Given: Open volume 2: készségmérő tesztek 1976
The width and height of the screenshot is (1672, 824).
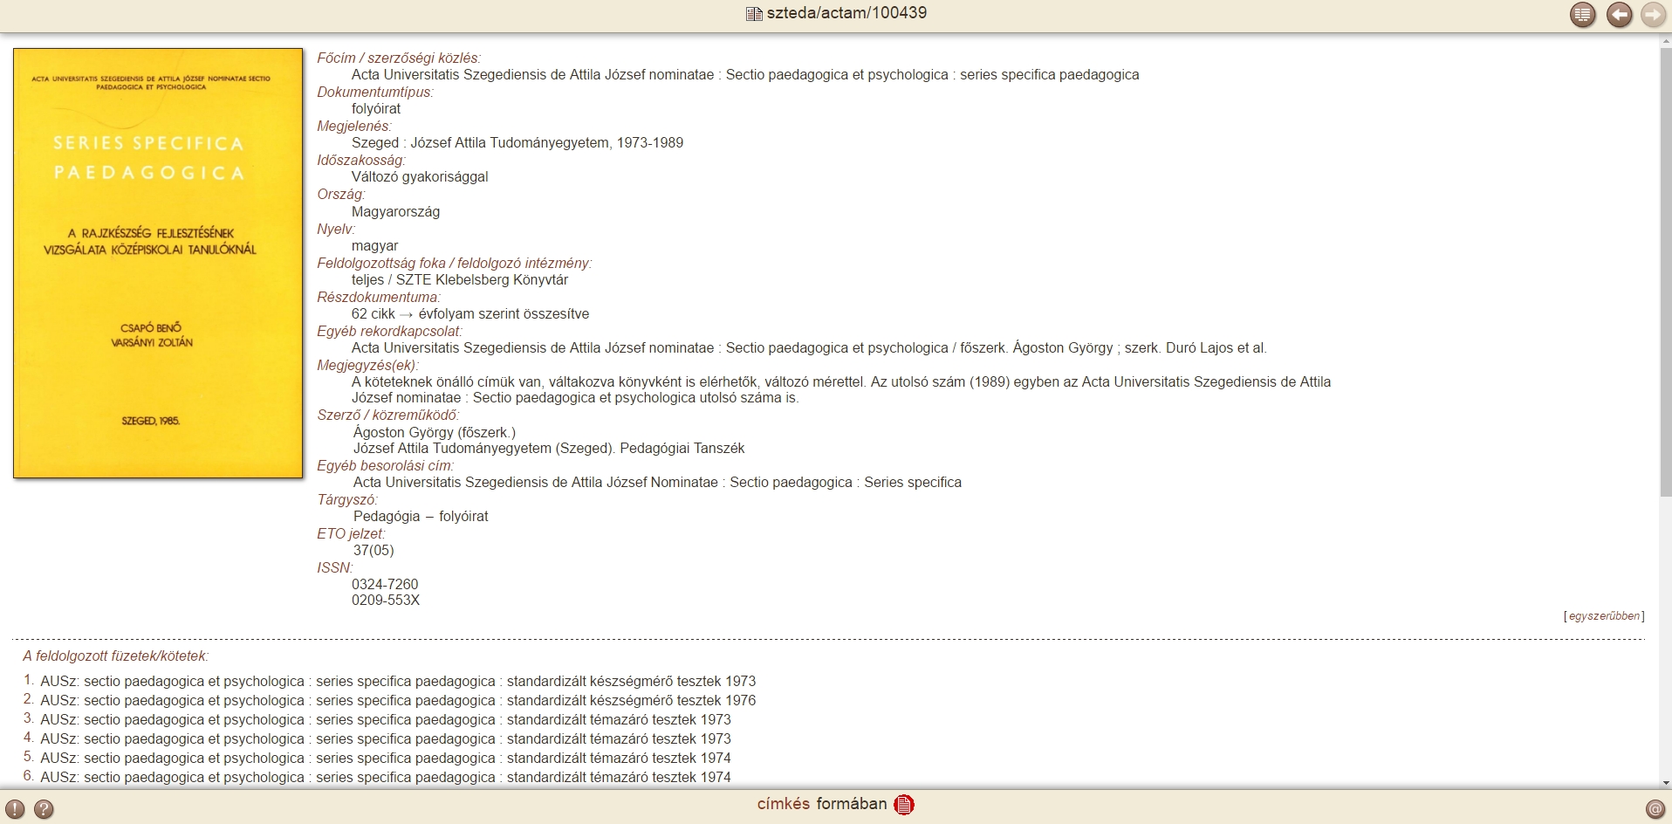Looking at the screenshot, I should [398, 701].
